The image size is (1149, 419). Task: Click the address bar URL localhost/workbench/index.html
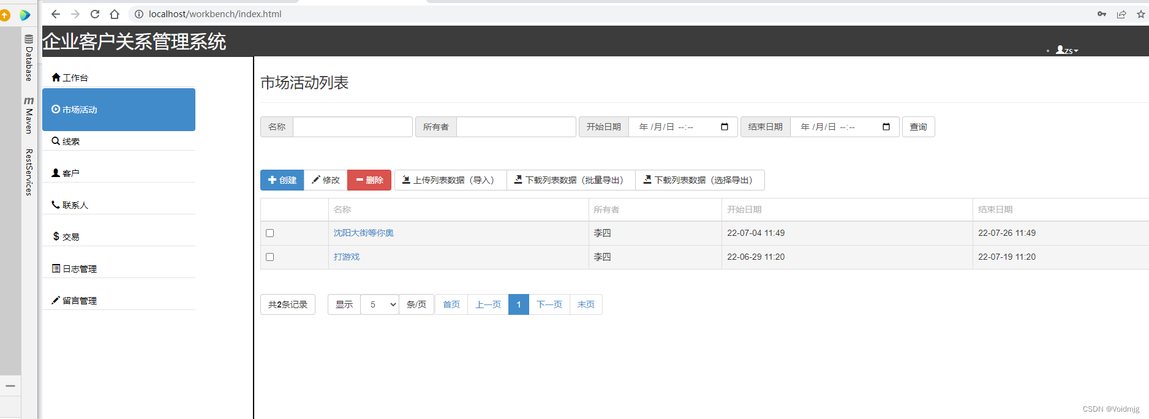215,14
